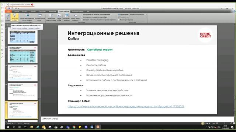Open Microsoft Teams from taskbar
Image resolution: width=236 pixels, height=132 pixels.
click(x=68, y=127)
